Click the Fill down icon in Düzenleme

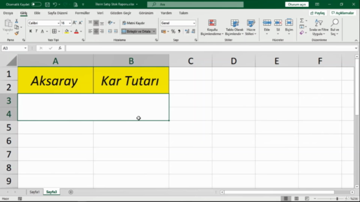coord(302,27)
